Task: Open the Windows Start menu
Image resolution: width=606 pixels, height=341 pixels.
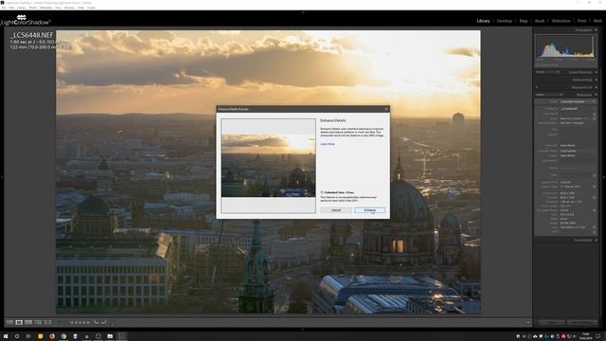Action: click(6, 336)
